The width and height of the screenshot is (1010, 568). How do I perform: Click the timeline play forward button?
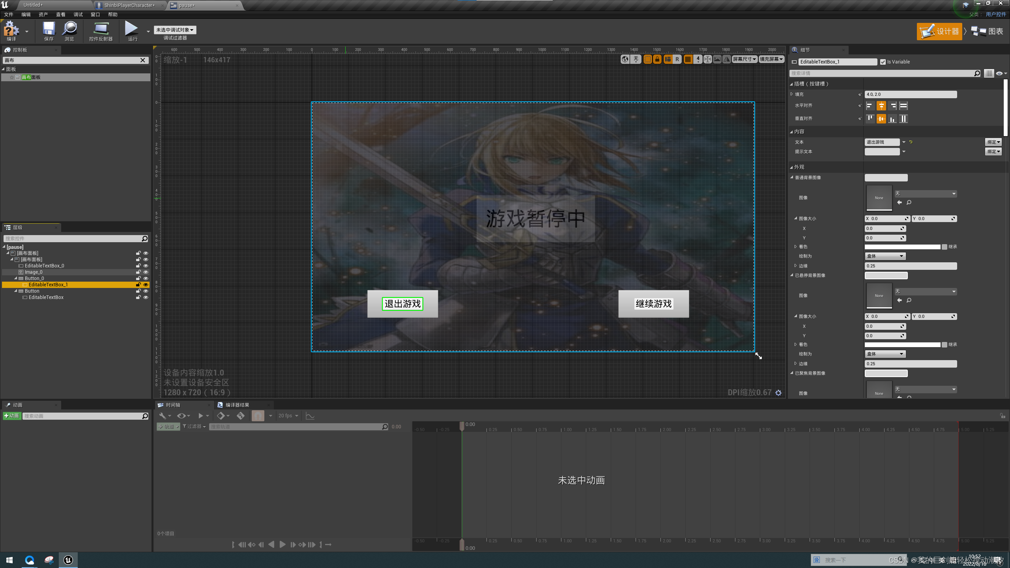(282, 545)
